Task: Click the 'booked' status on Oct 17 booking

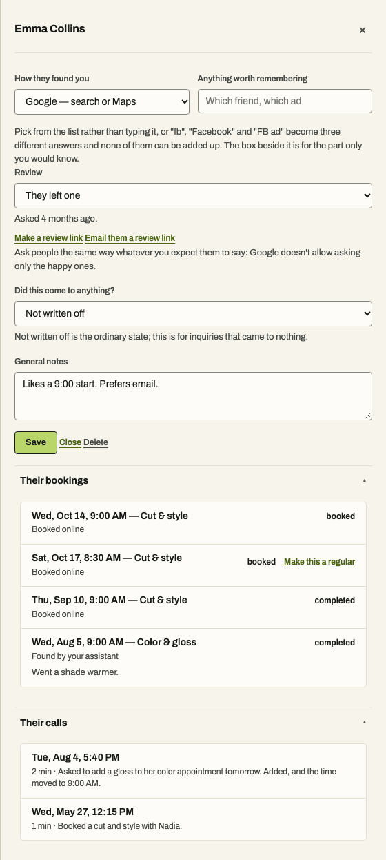Action: point(261,562)
